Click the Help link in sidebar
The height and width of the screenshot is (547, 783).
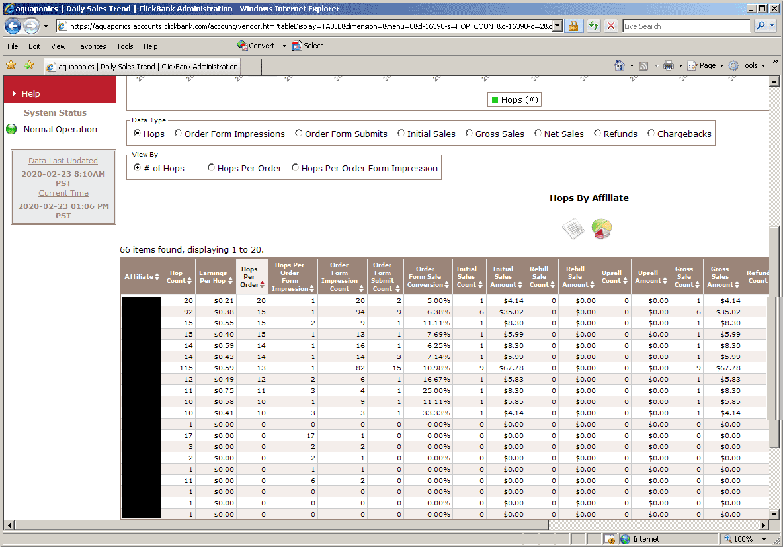30,93
